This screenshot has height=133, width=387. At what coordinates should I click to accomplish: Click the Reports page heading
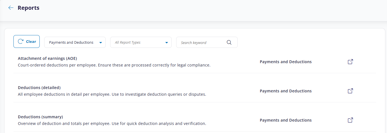[x=29, y=8]
